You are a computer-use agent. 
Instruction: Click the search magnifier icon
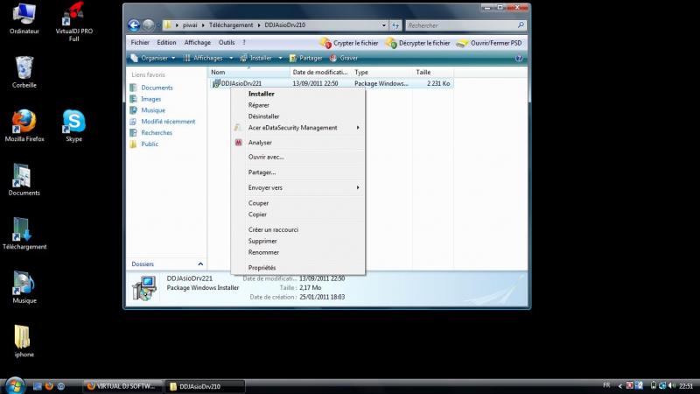click(521, 25)
